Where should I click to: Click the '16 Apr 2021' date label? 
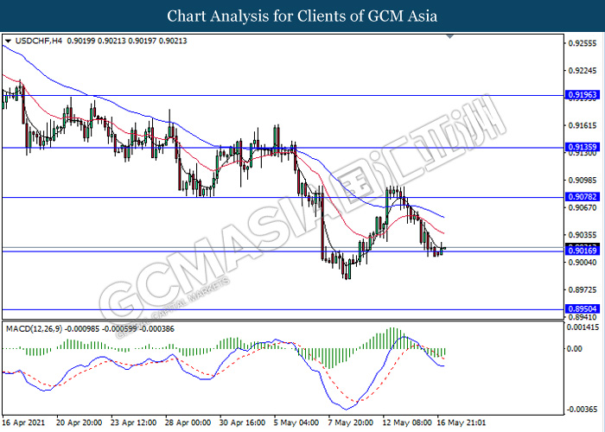coord(24,422)
